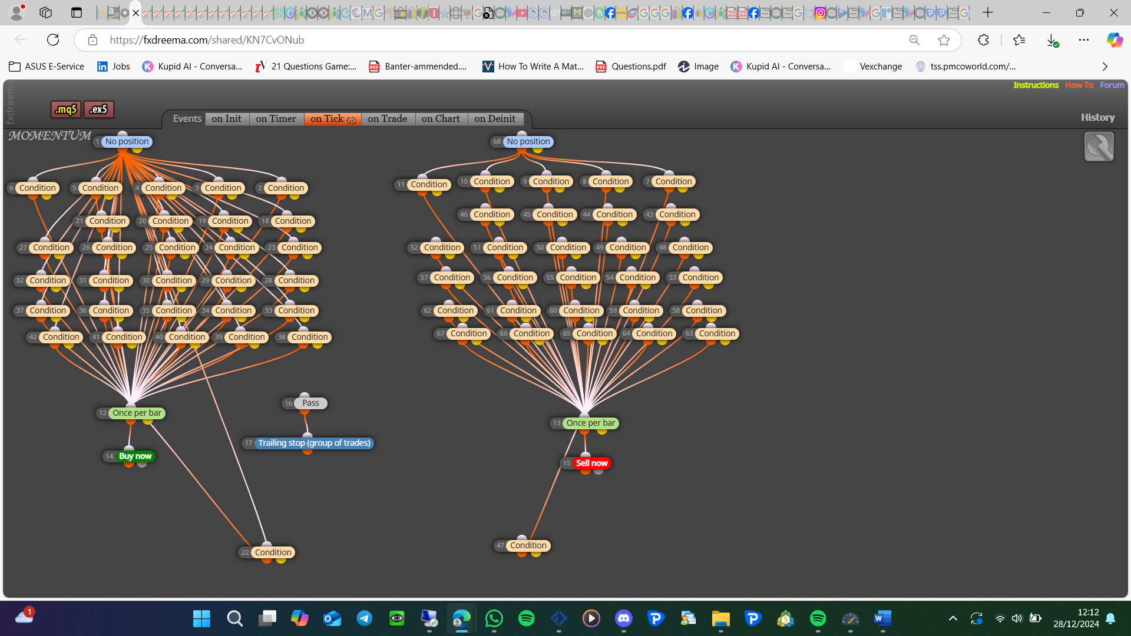Select the Once per bar block 12
1131x636 pixels.
[137, 413]
